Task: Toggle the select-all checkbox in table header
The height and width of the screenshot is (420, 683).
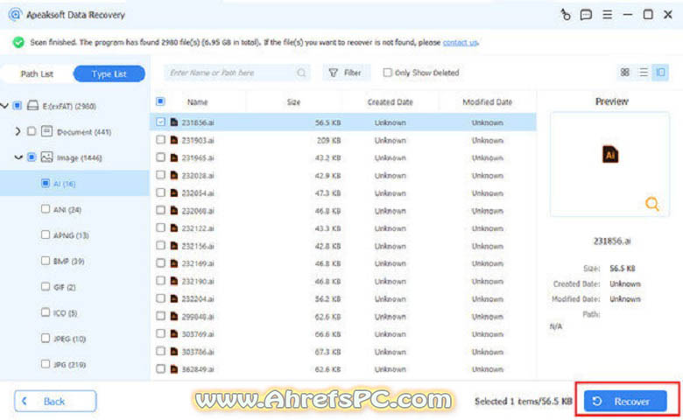Action: (x=160, y=101)
